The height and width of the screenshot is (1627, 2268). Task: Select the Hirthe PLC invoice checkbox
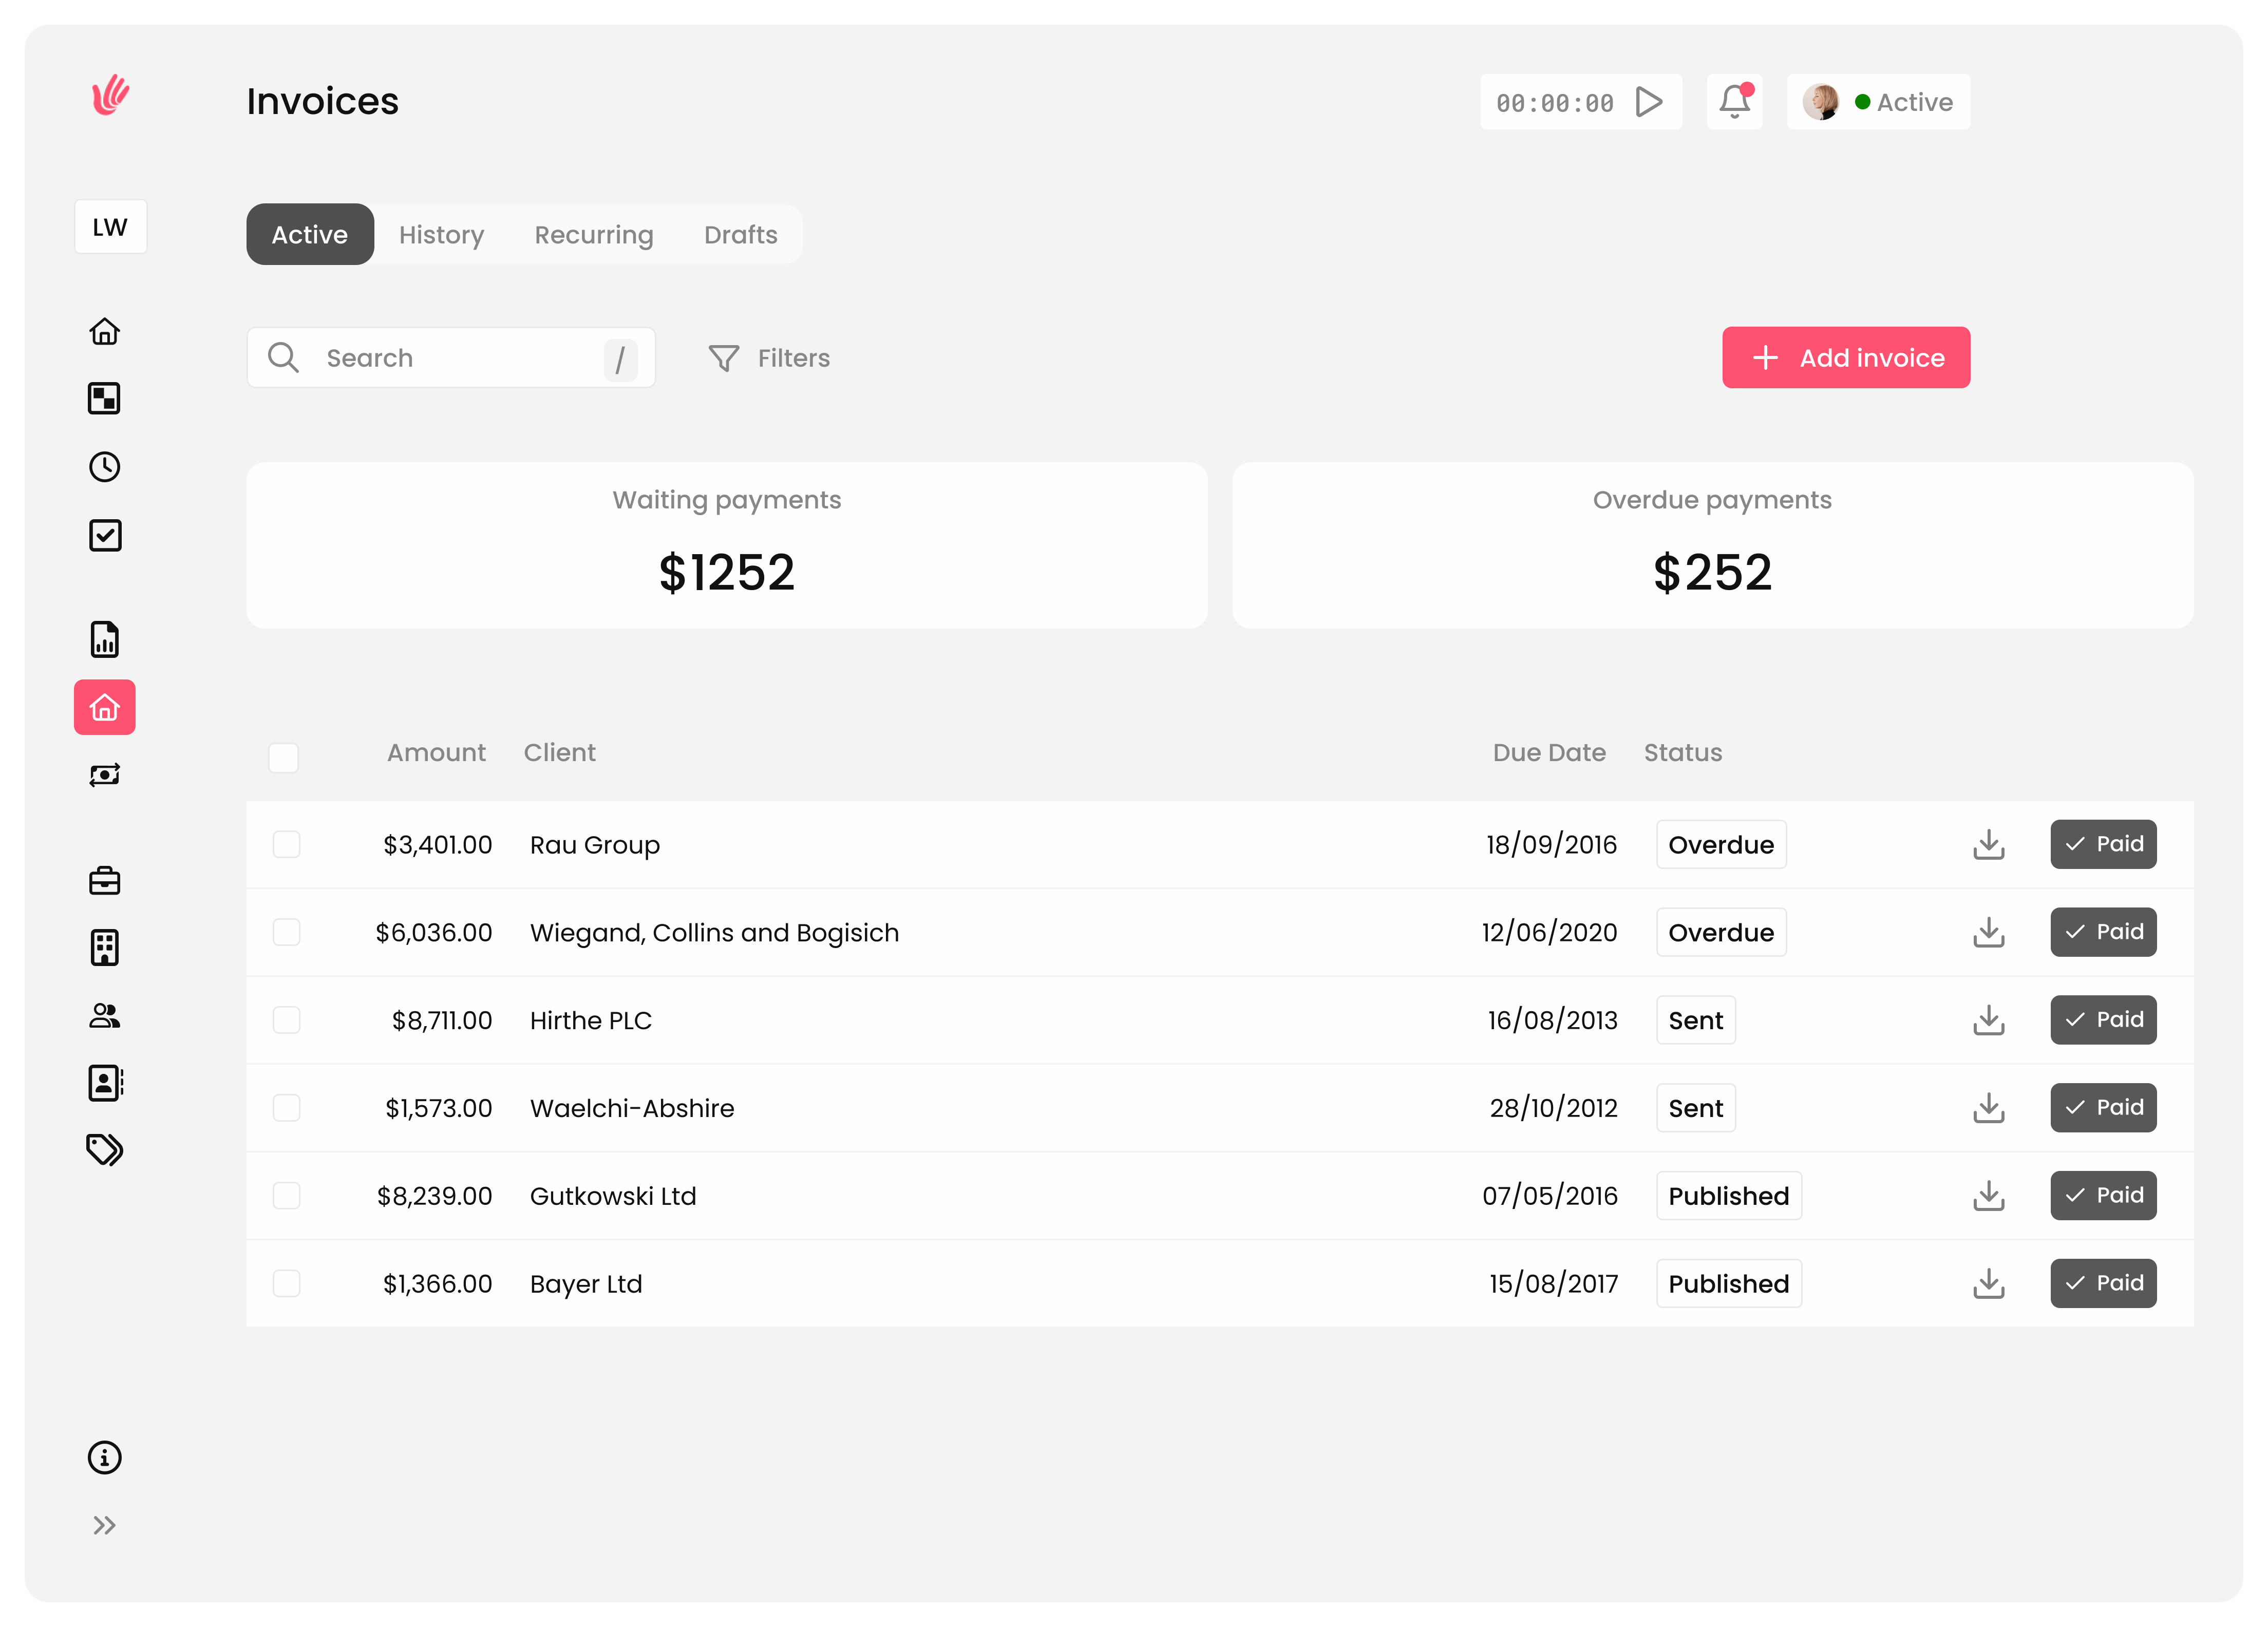point(287,1020)
